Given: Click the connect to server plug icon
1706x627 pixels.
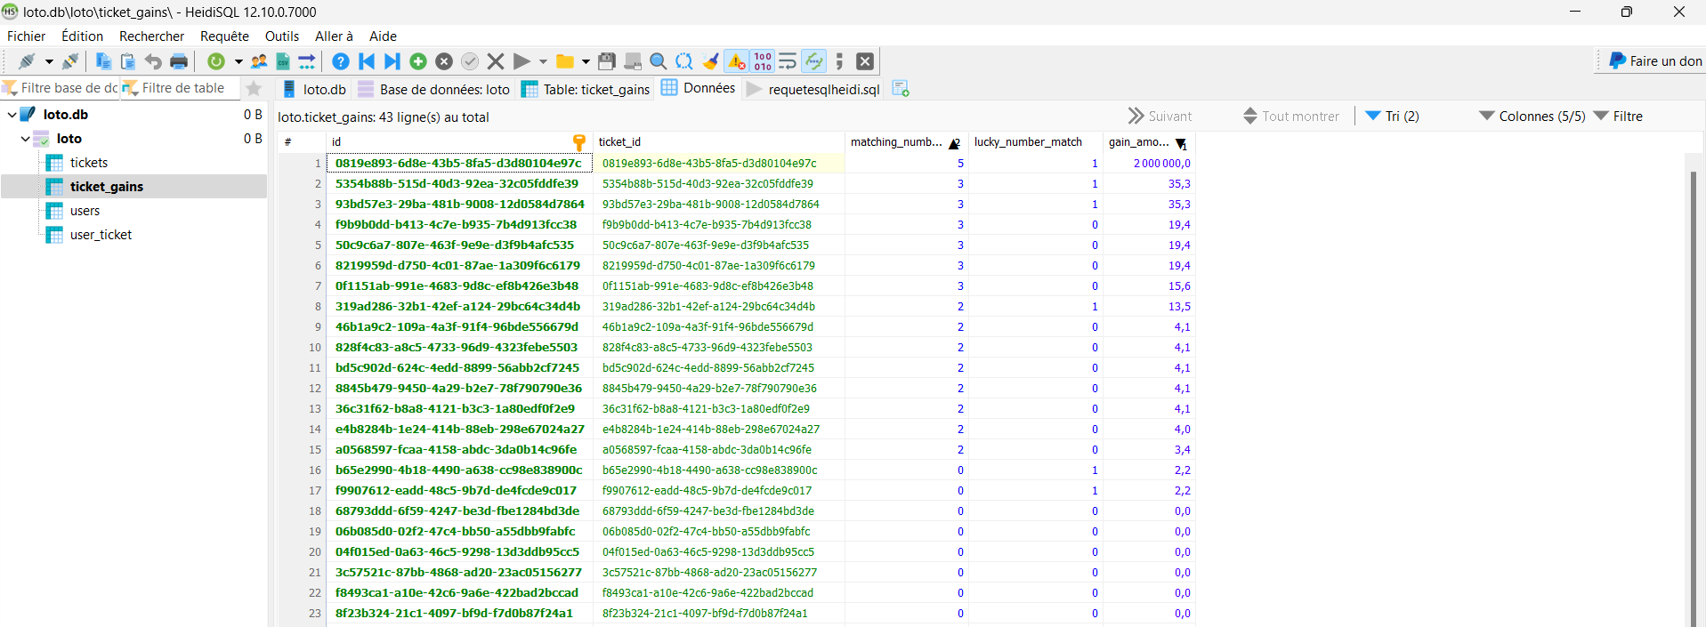Looking at the screenshot, I should (27, 61).
